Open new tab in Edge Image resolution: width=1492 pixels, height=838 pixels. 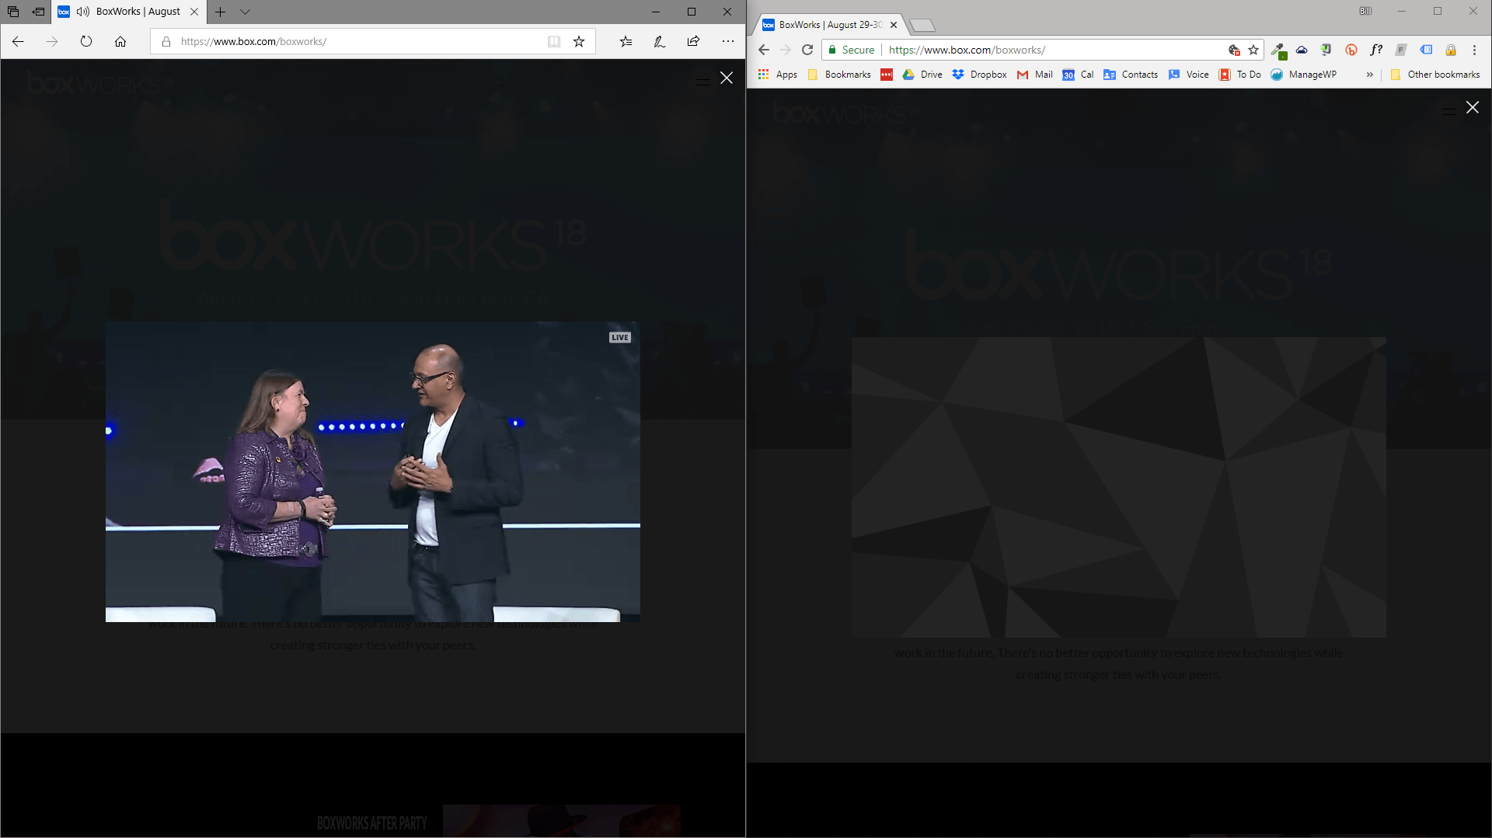(x=221, y=12)
